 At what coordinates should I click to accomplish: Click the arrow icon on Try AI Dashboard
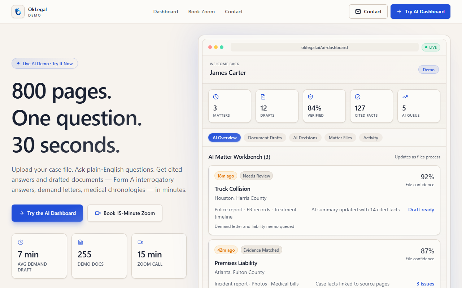[x=399, y=12]
